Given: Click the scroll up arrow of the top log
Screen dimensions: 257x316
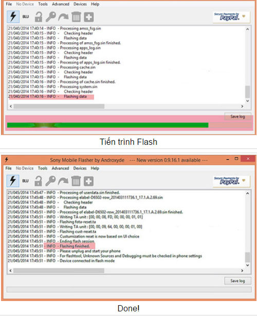Looking at the screenshot, I should [248, 29].
